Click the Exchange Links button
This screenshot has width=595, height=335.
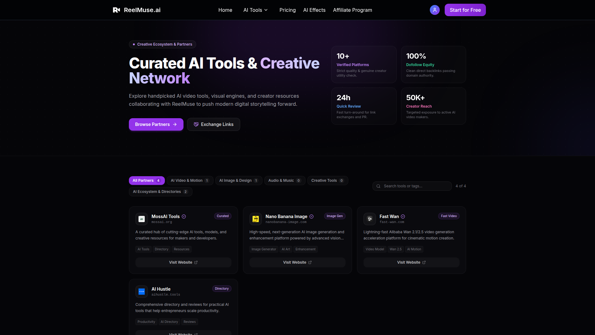(x=214, y=124)
